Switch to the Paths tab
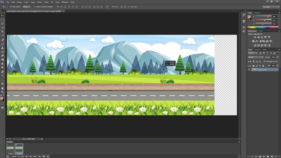Image resolution: width=281 pixels, height=158 pixels. [264, 50]
